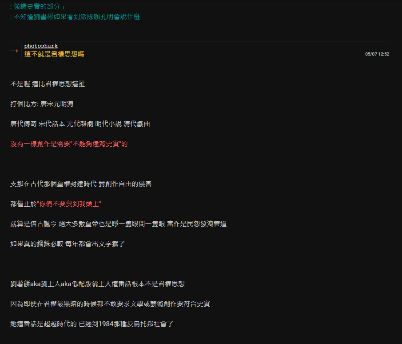Select the yellow comment 這不就是君權思想嗎

click(54, 54)
